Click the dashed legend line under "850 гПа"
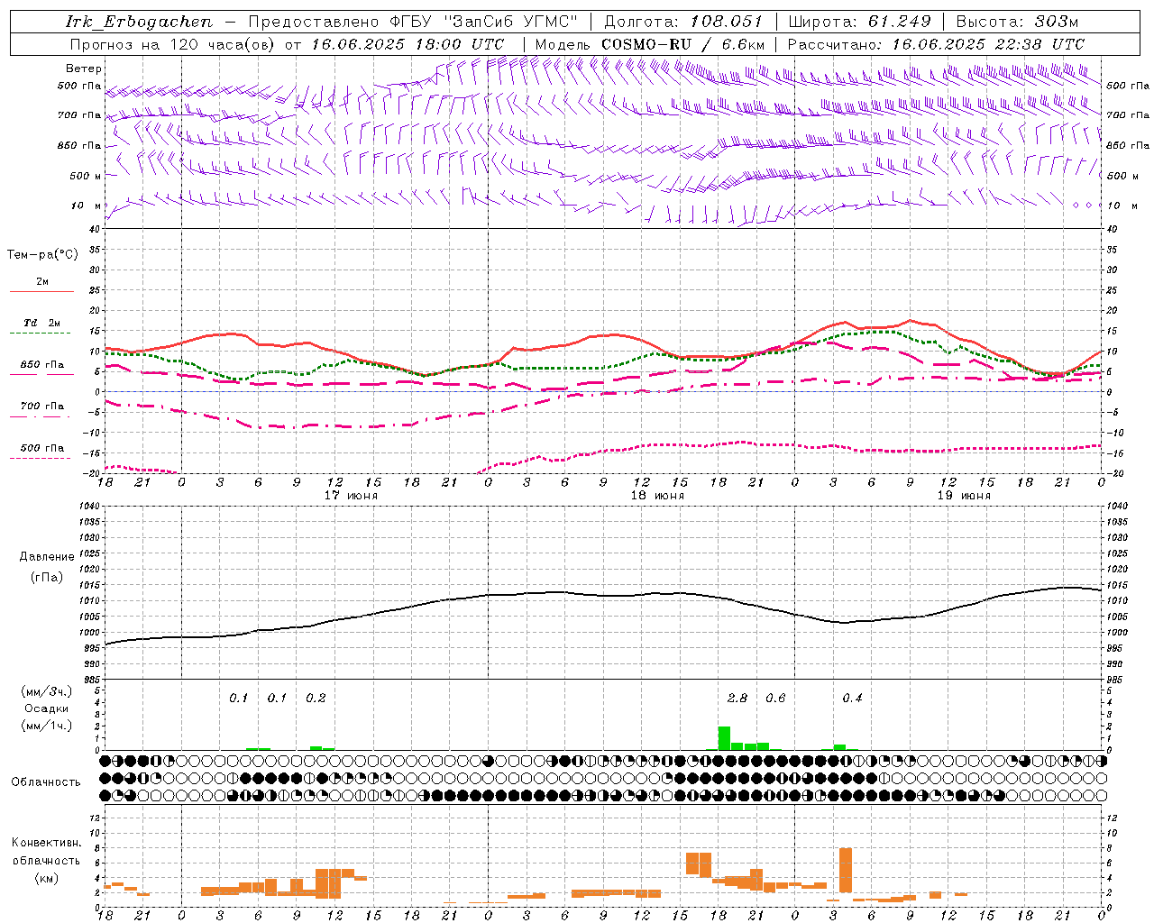This screenshot has width=1154, height=923. click(40, 376)
